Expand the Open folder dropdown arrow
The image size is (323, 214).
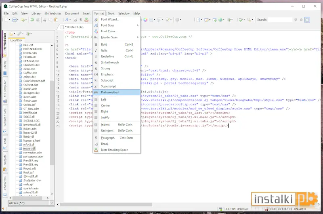coord(26,20)
